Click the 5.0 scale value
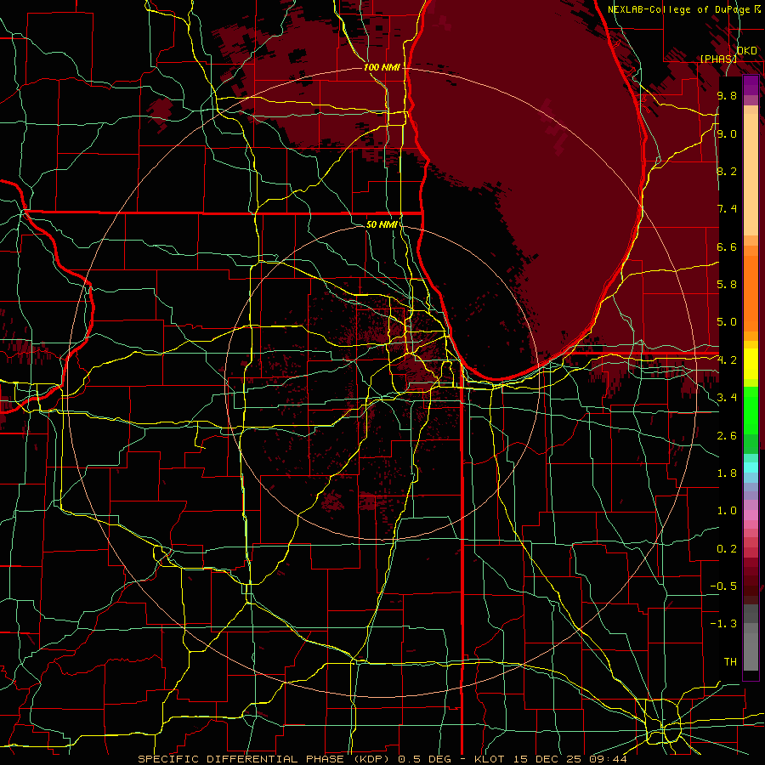765x765 pixels. 727,322
